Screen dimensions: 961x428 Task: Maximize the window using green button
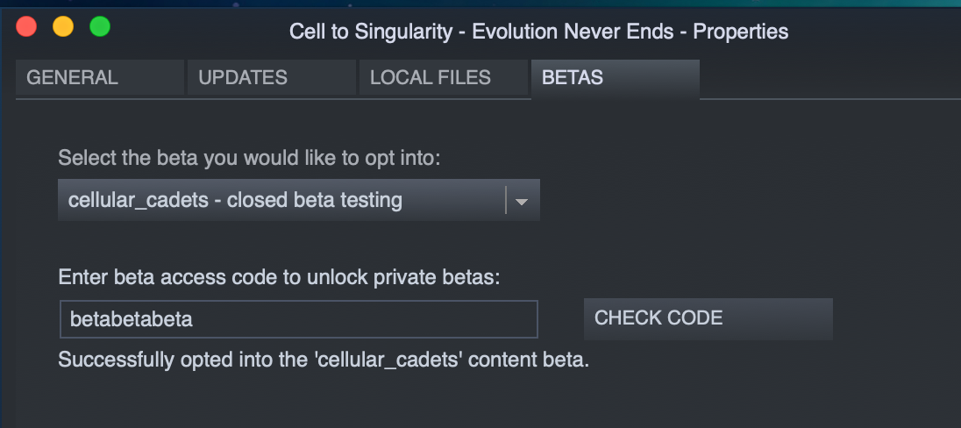[100, 27]
